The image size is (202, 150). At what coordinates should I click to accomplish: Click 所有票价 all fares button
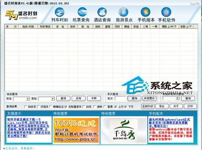pos(149,98)
